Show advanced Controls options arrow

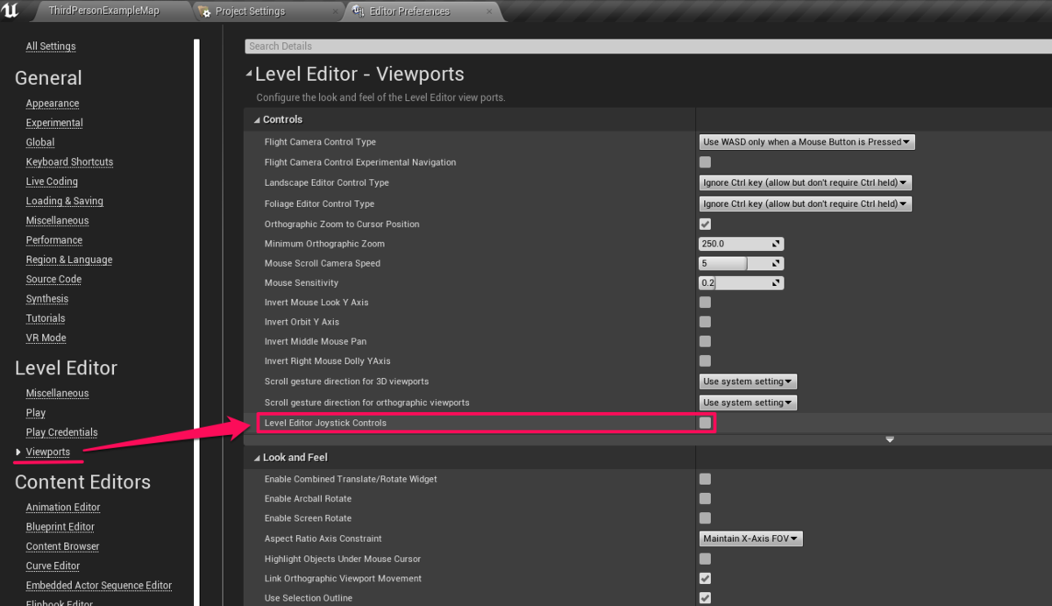[x=890, y=439]
